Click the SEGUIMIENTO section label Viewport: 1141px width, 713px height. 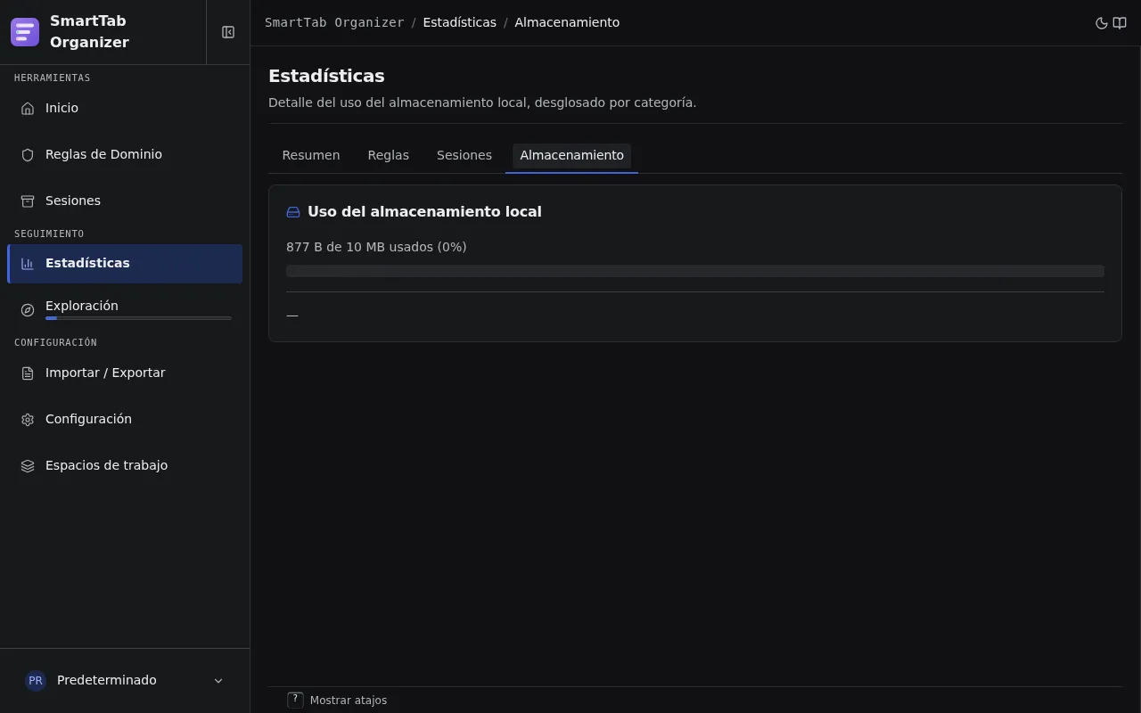[49, 234]
